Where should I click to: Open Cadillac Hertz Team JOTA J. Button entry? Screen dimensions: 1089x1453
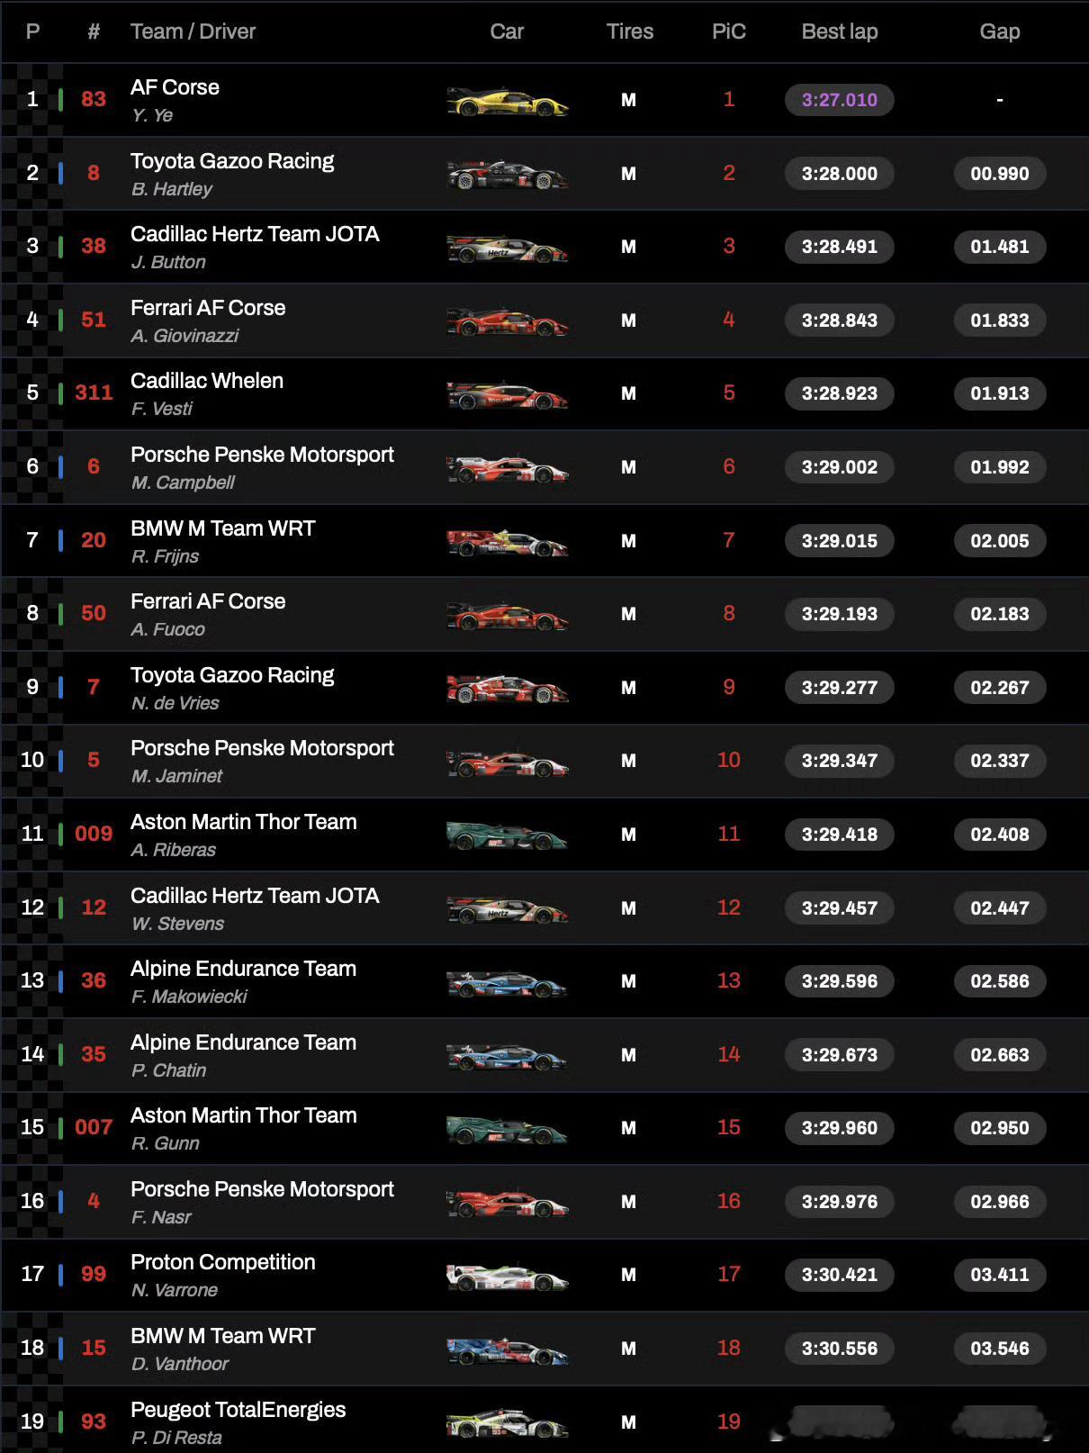click(x=255, y=248)
